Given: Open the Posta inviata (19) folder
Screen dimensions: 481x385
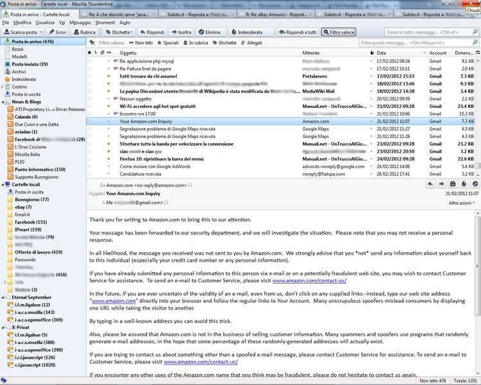Looking at the screenshot, I should (30, 64).
